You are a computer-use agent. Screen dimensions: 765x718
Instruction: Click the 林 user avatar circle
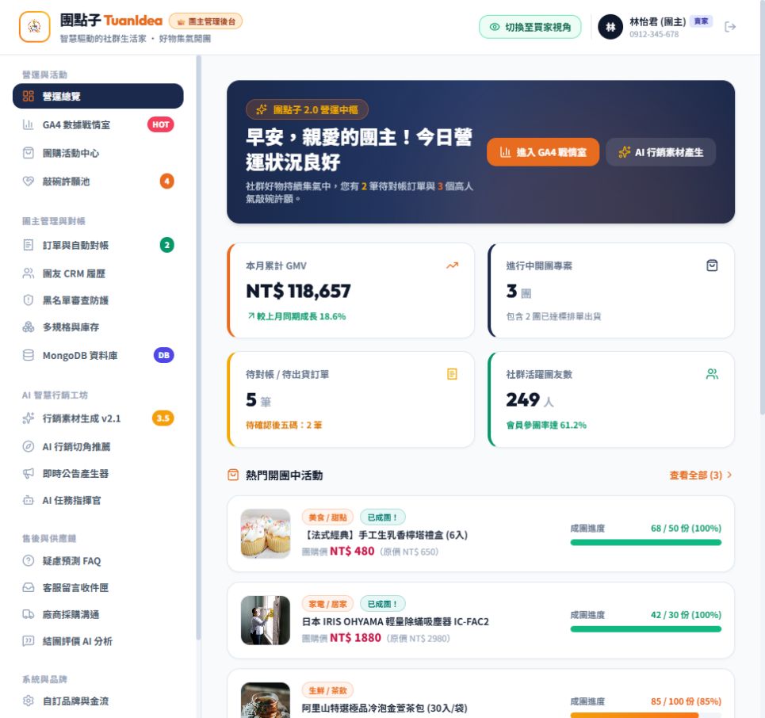tap(610, 27)
